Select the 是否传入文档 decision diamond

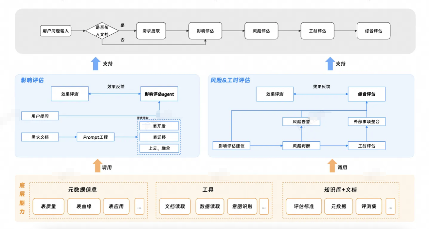(x=102, y=31)
